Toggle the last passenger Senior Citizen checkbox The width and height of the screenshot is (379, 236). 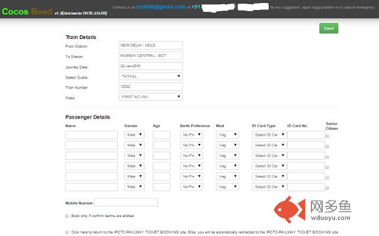(x=327, y=188)
